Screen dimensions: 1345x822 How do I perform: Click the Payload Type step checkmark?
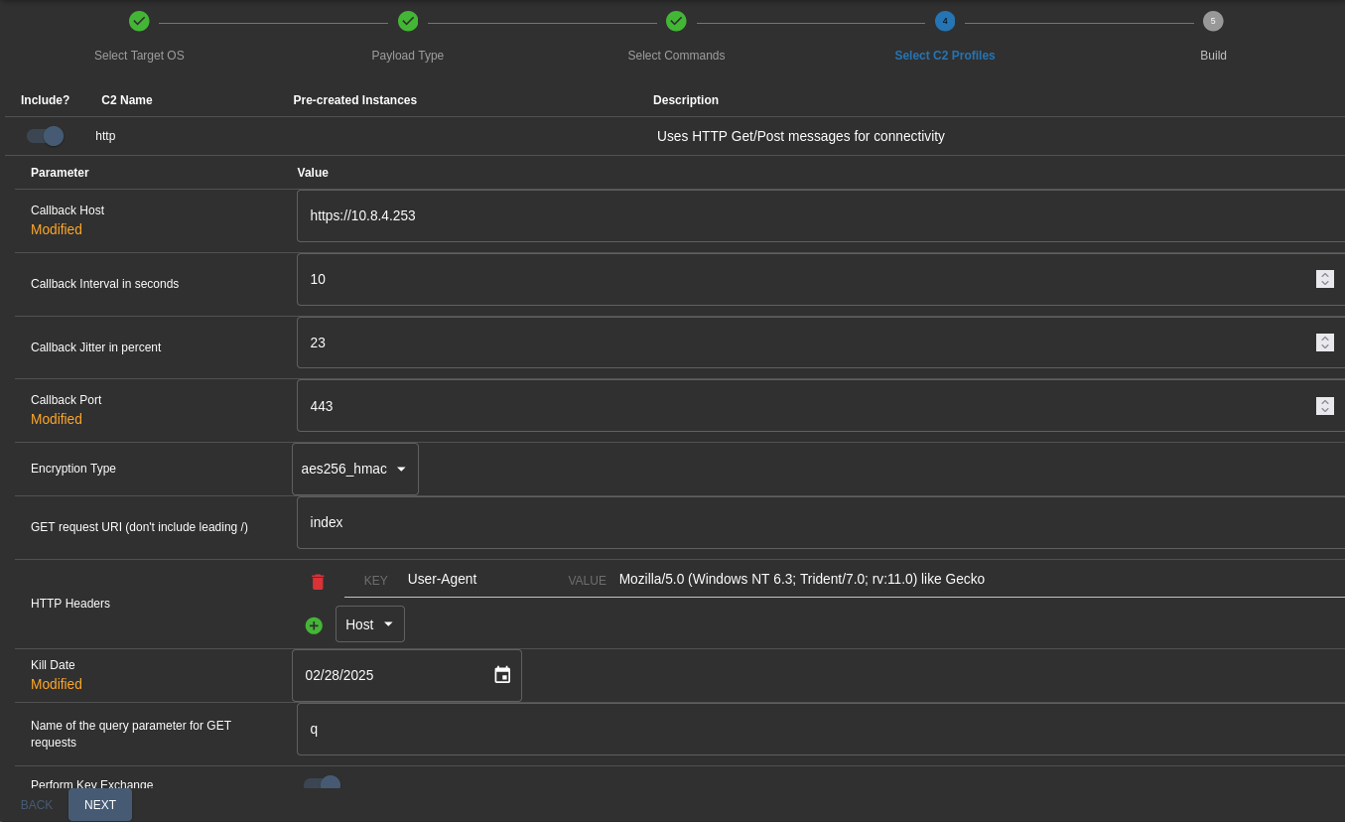click(x=408, y=21)
